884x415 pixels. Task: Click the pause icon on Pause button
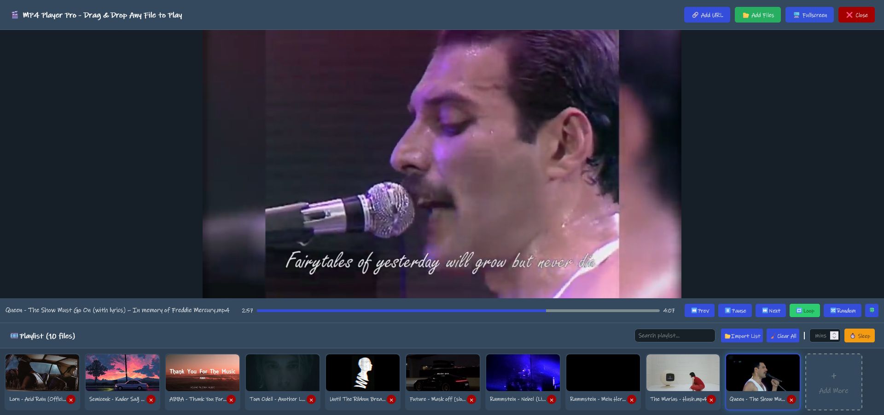[x=728, y=311]
